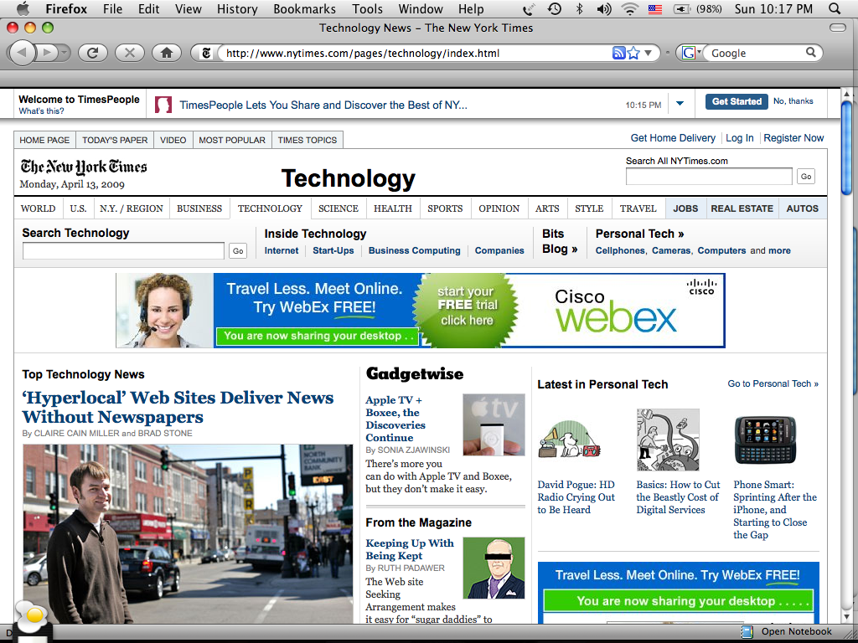Open the Log In link

(739, 138)
